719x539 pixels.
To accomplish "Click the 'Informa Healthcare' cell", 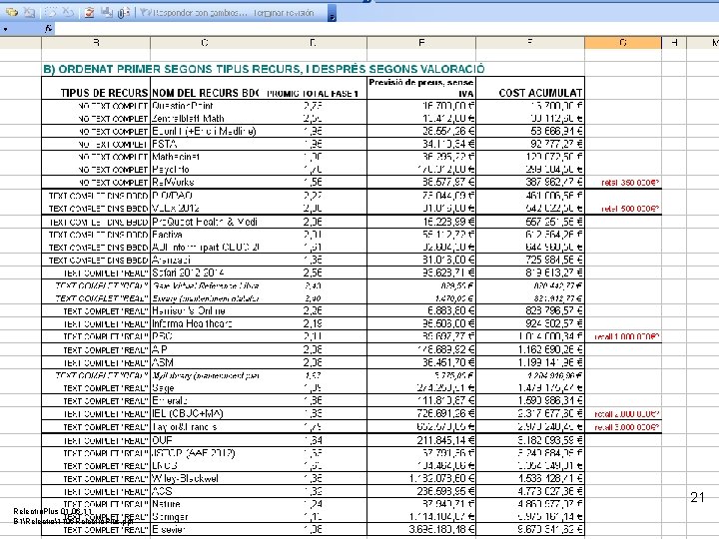I will click(x=205, y=323).
